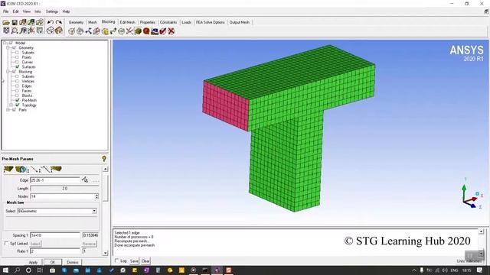This screenshot has height=275, width=490.
Task: Click the Pre-Mesh Params panel scrollbar
Action: coord(106,189)
